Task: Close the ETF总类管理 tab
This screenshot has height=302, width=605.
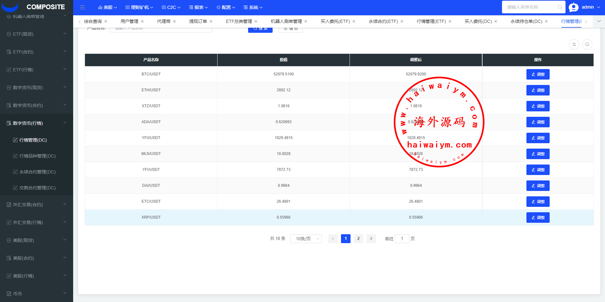Action: 256,21
